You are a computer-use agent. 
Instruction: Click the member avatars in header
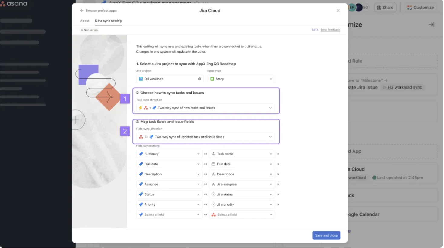click(358, 8)
